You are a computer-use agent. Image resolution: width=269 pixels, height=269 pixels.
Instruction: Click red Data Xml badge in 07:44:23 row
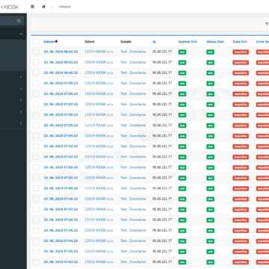pyautogui.click(x=241, y=241)
